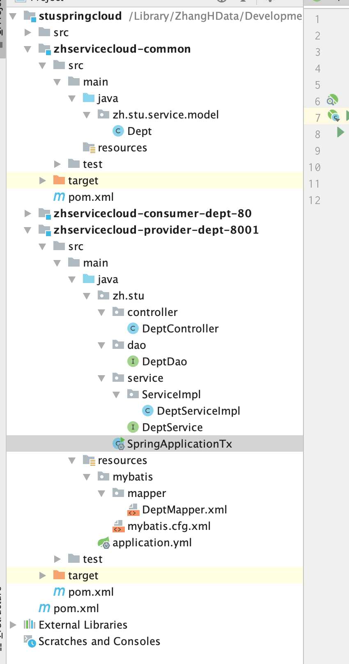
Task: Select the Dept class icon
Action: click(118, 131)
